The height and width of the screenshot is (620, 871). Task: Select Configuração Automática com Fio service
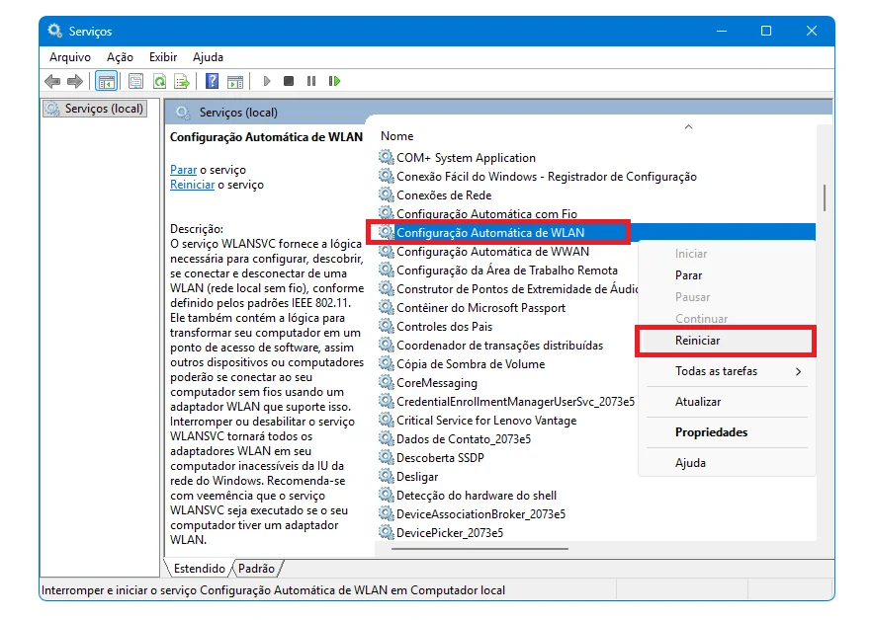pos(486,213)
